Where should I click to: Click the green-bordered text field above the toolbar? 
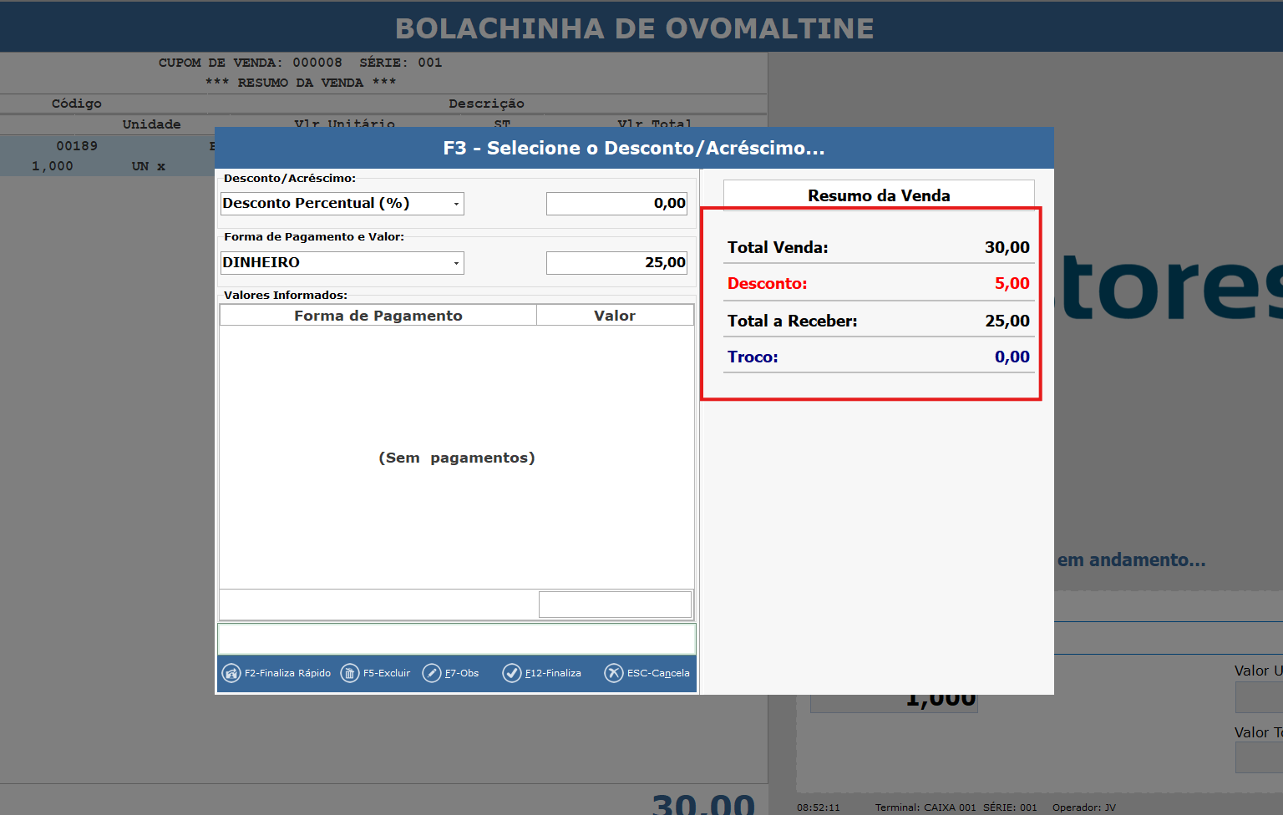coord(456,639)
